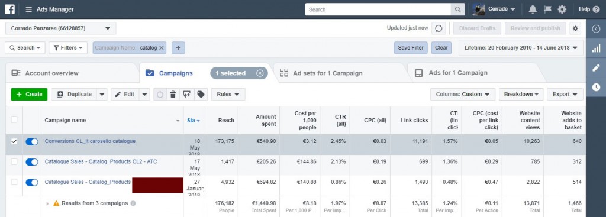
Task: Click the refresh data icon
Action: pos(439,28)
